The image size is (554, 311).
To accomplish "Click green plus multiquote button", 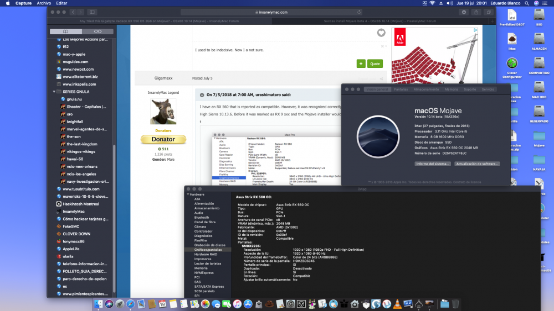I will tap(361, 64).
